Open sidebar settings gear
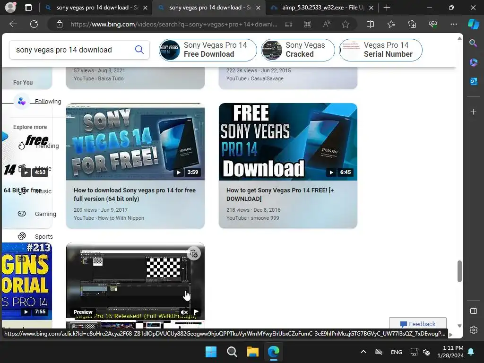This screenshot has width=484, height=363. (x=473, y=329)
